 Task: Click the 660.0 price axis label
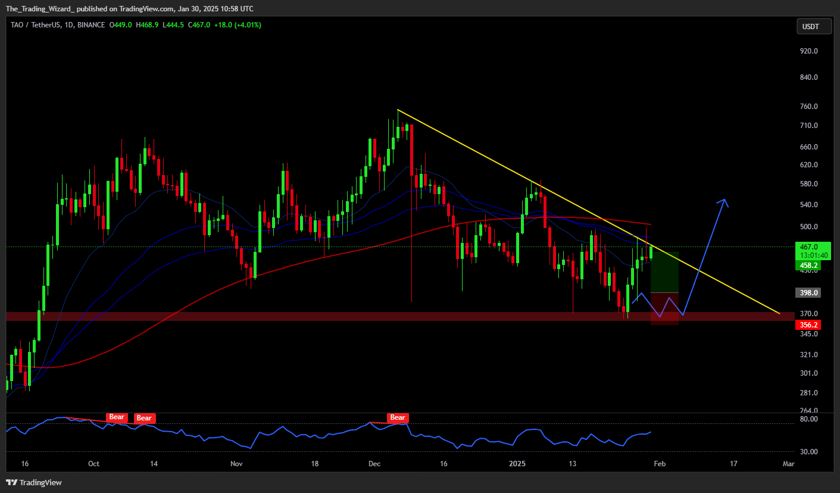coord(808,147)
